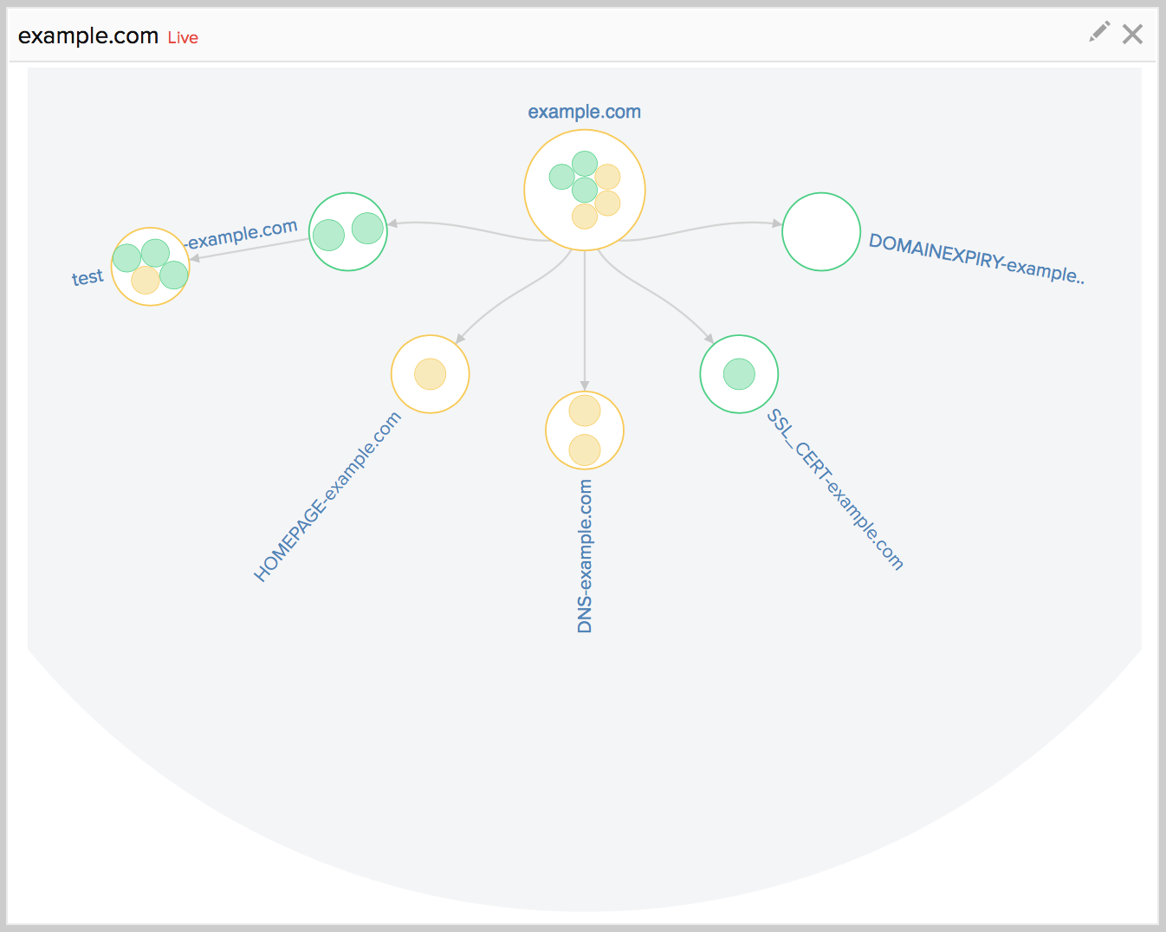Screen dimensions: 1166x932
Task: Click the test label text
Action: point(87,277)
